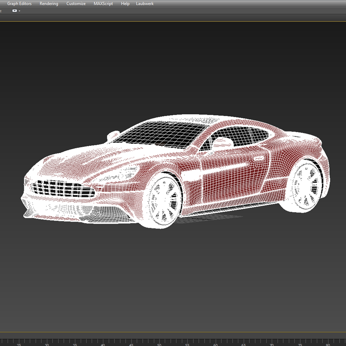Open the Help menu
The image size is (346, 346).
(x=125, y=4)
